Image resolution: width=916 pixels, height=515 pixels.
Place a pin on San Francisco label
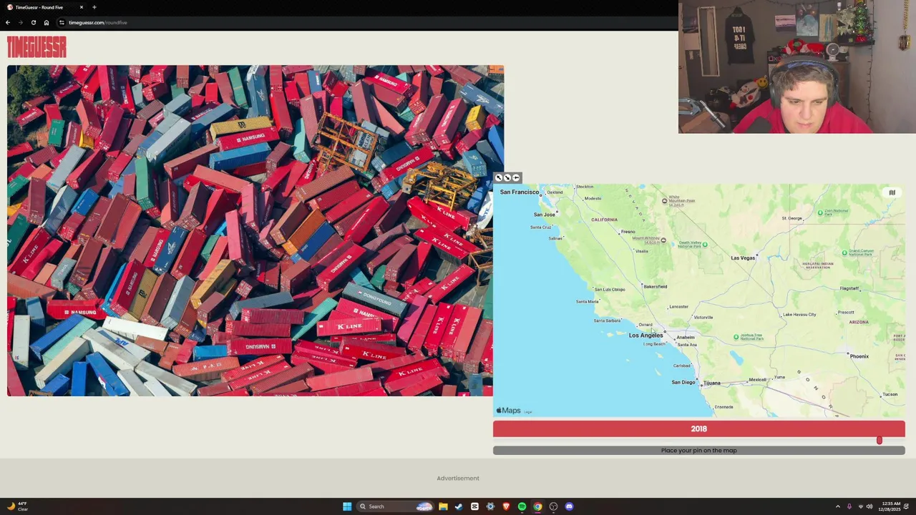click(520, 192)
